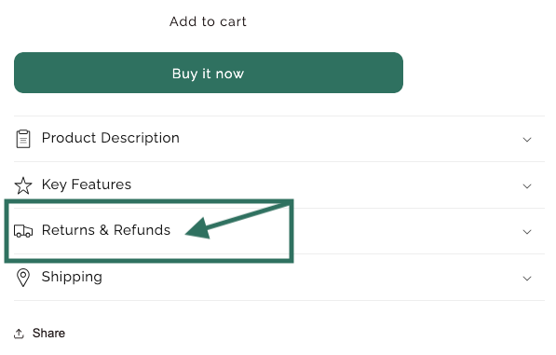Click the green highlight box border
Viewport: 556px width, 355px height.
point(149,201)
